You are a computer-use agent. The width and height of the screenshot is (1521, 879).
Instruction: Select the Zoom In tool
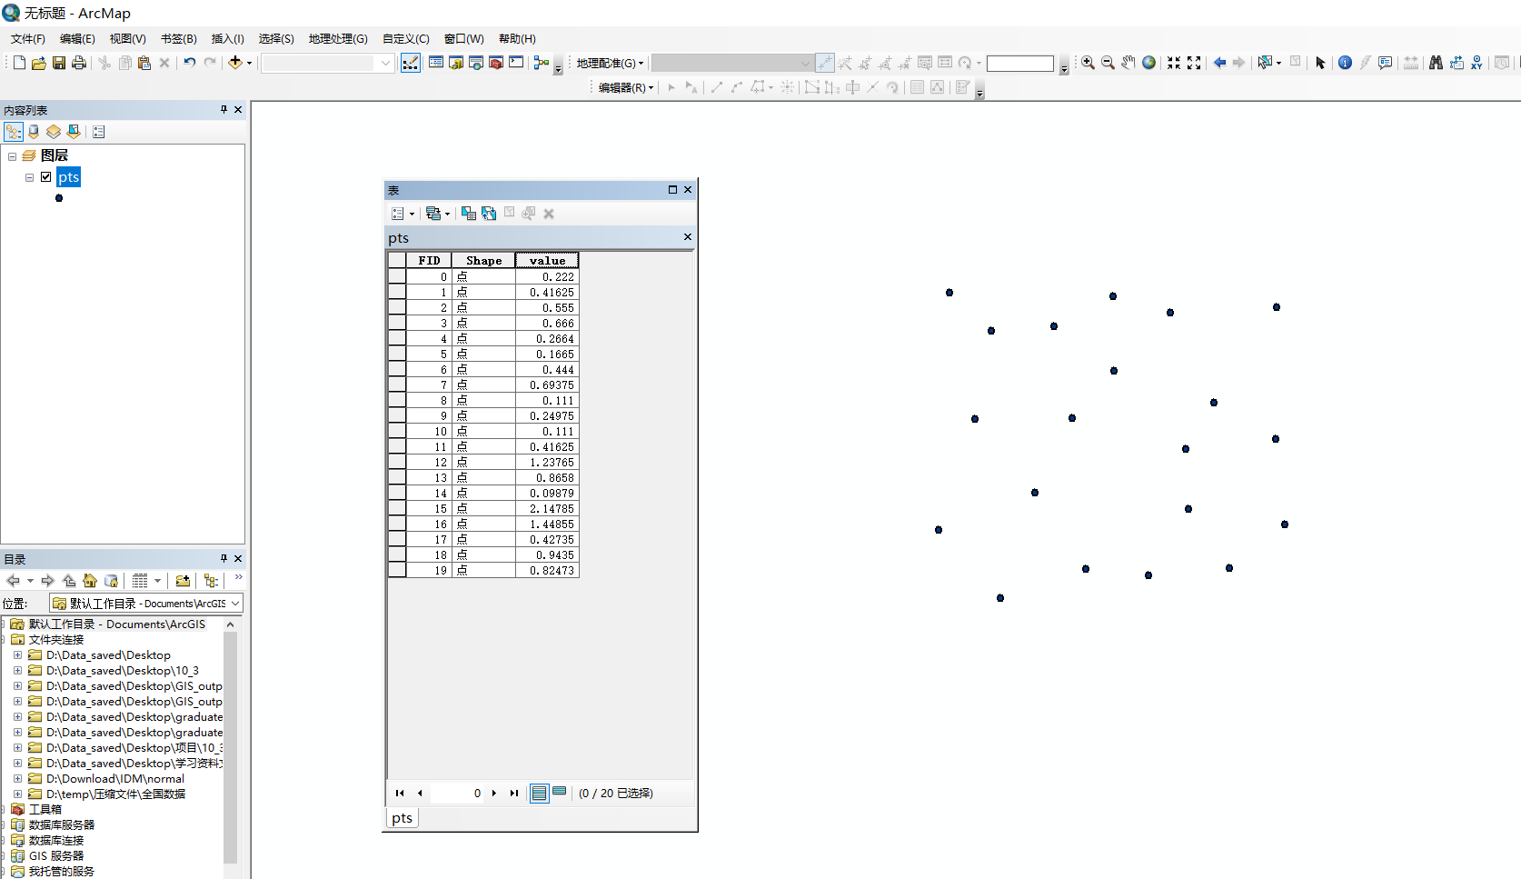coord(1088,63)
